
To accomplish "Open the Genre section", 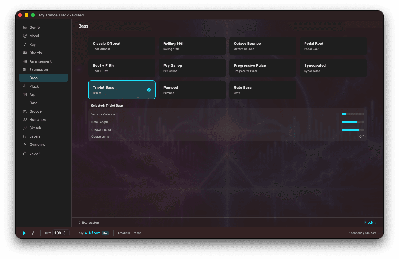I will tap(43, 28).
